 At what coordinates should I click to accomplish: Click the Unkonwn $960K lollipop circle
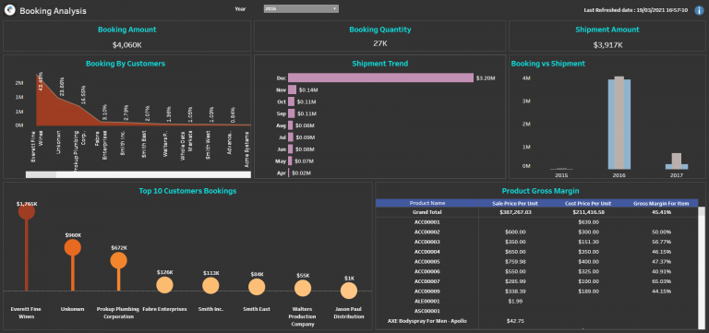click(x=72, y=247)
